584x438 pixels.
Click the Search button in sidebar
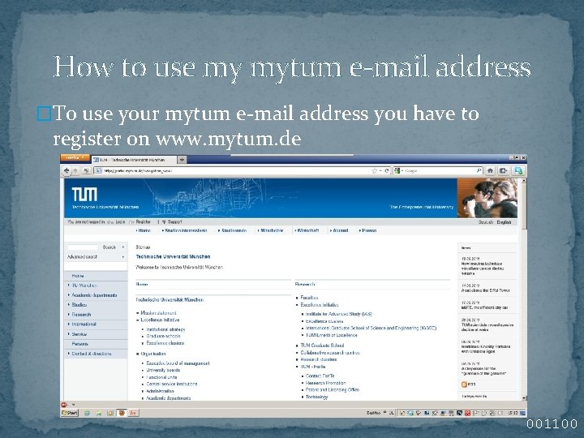[x=109, y=247]
